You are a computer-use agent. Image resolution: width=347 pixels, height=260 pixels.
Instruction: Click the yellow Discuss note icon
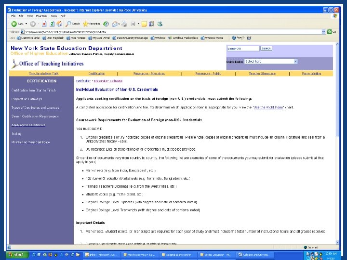point(144,24)
